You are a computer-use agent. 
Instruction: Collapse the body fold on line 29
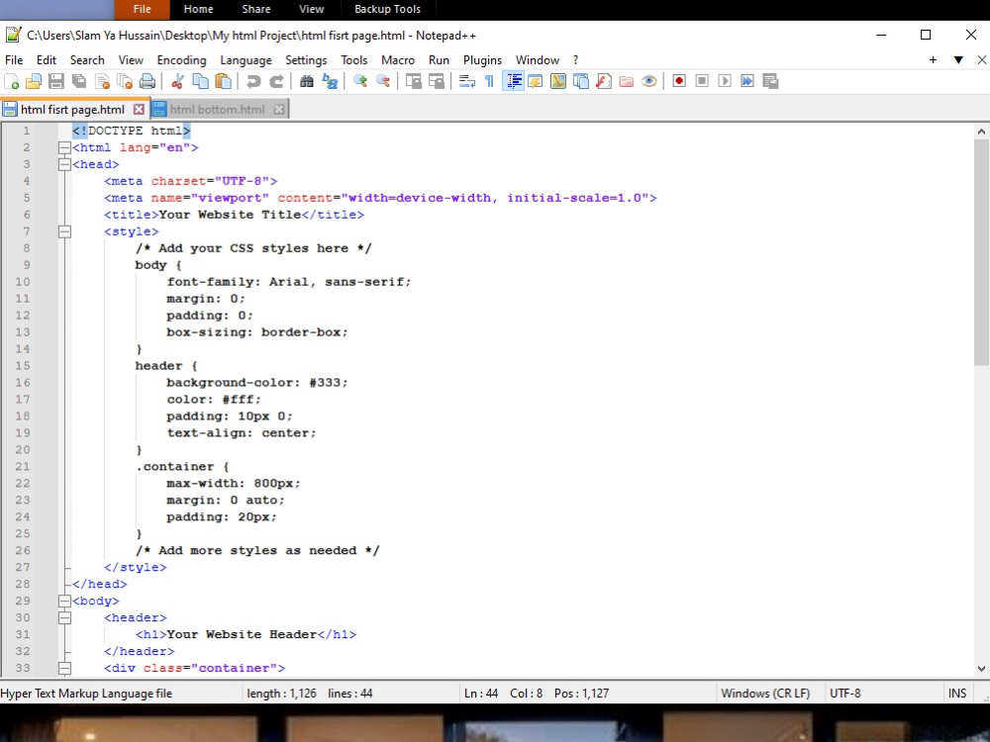coord(64,601)
